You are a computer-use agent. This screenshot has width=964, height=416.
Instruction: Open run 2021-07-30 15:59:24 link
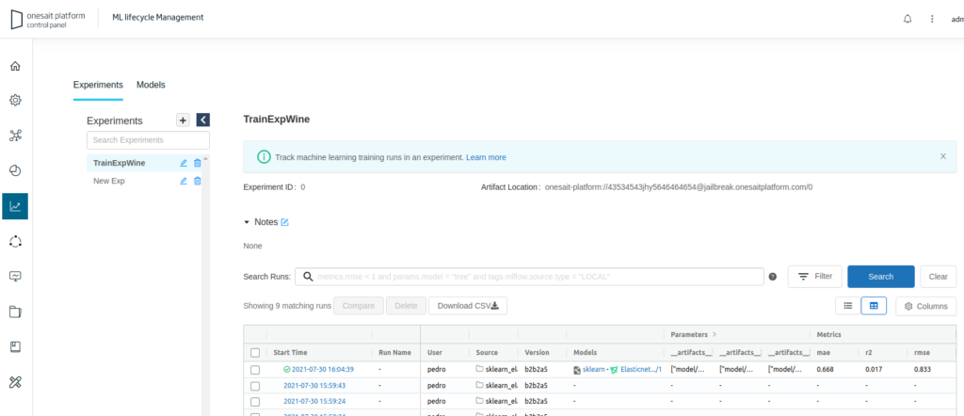click(314, 401)
